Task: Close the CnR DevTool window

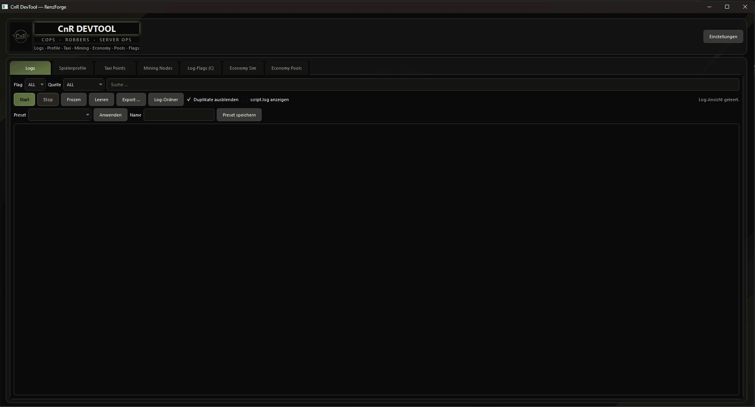Action: pyautogui.click(x=745, y=7)
